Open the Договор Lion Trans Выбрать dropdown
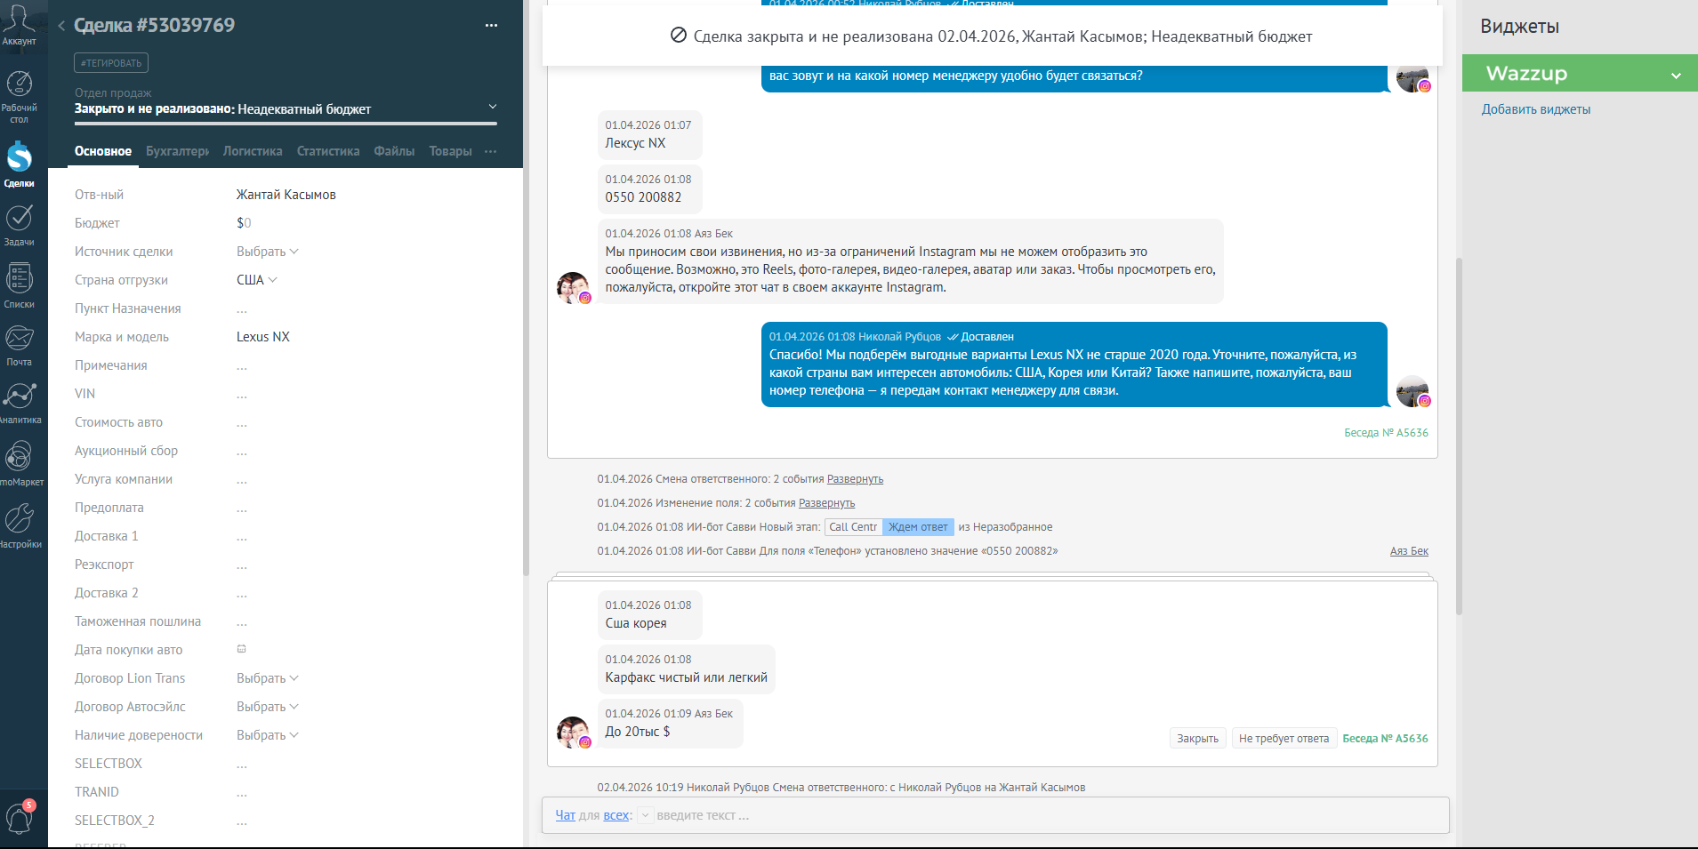Image resolution: width=1698 pixels, height=849 pixels. tap(267, 678)
